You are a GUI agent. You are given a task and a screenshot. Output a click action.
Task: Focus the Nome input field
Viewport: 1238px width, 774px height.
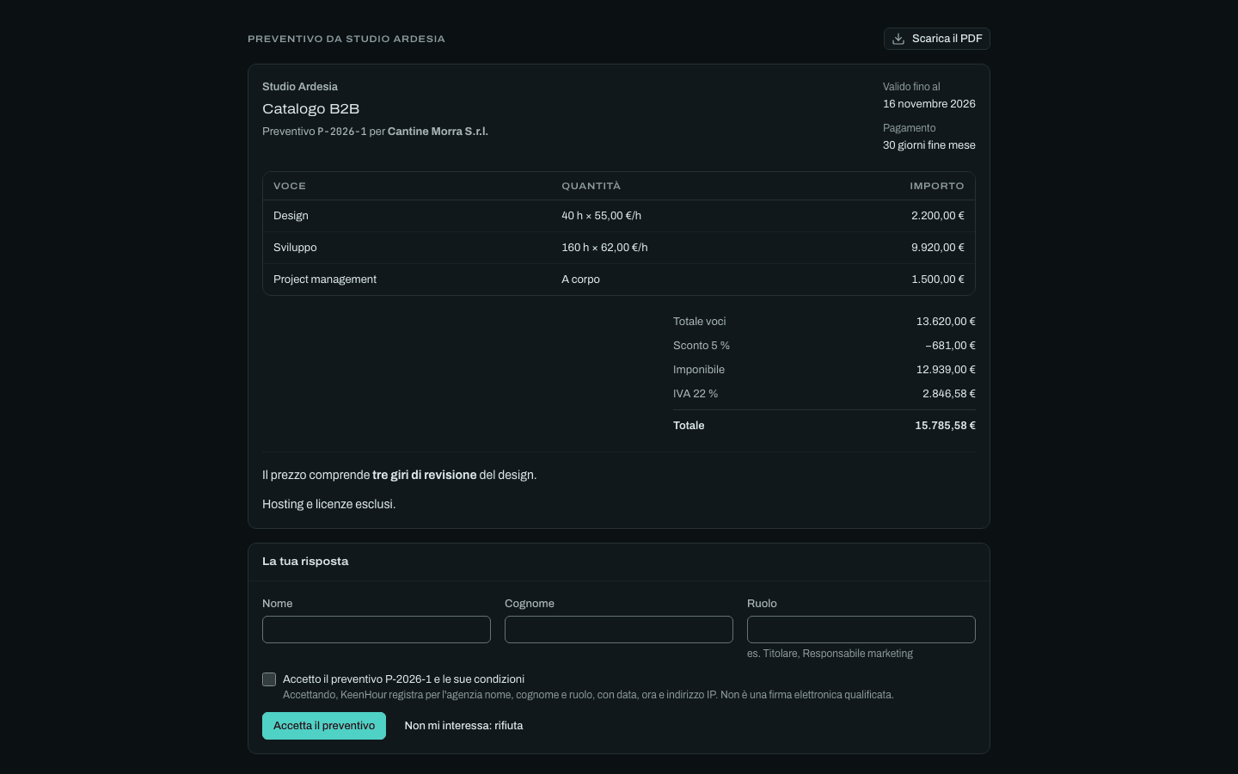[x=377, y=630]
